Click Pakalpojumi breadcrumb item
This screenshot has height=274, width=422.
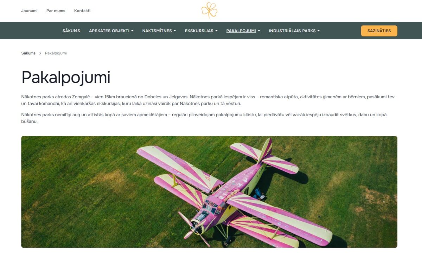(x=56, y=53)
